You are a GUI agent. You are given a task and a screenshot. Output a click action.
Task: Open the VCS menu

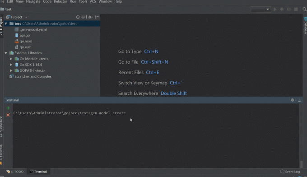(93, 1)
